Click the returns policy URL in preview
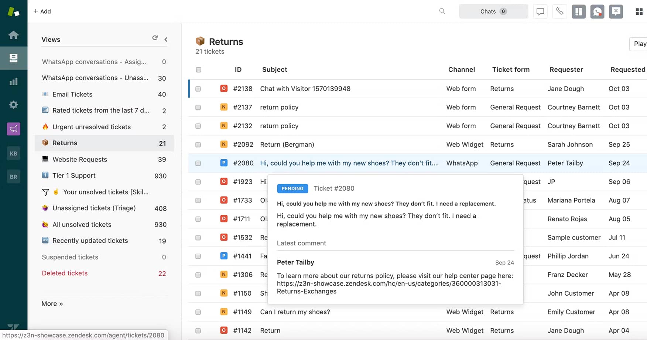647x340 pixels. 389,287
